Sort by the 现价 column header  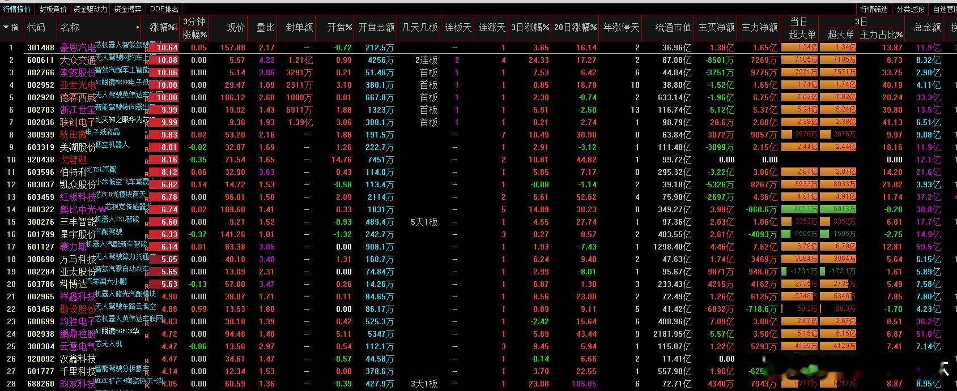[x=236, y=27]
